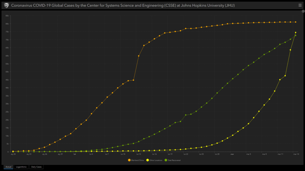Select the last green Total Recovered data point
305x171 pixels.
pyautogui.click(x=296, y=35)
